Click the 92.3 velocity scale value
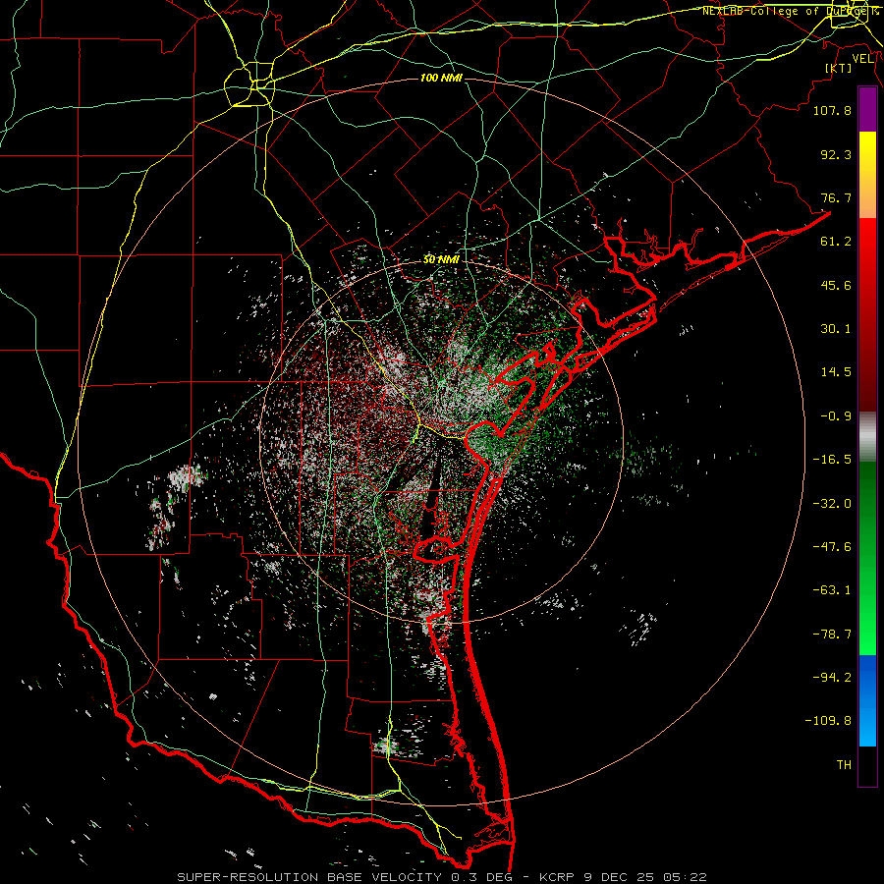 [836, 154]
